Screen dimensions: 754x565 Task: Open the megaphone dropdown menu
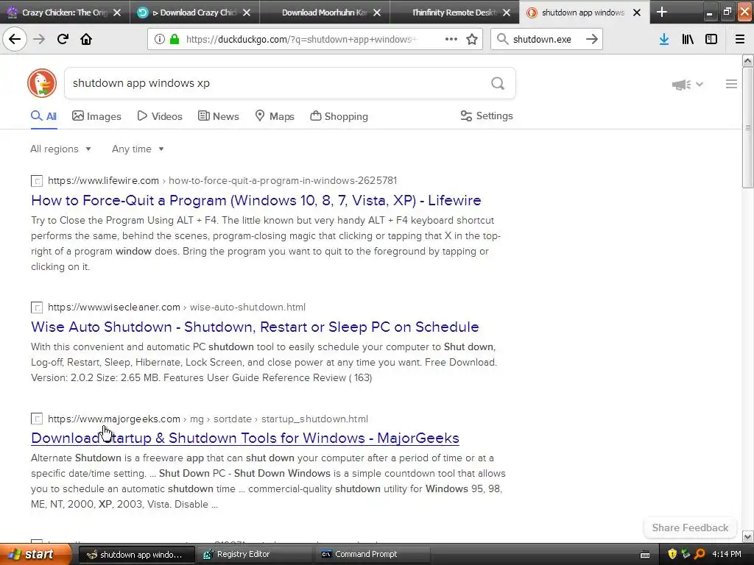[688, 85]
